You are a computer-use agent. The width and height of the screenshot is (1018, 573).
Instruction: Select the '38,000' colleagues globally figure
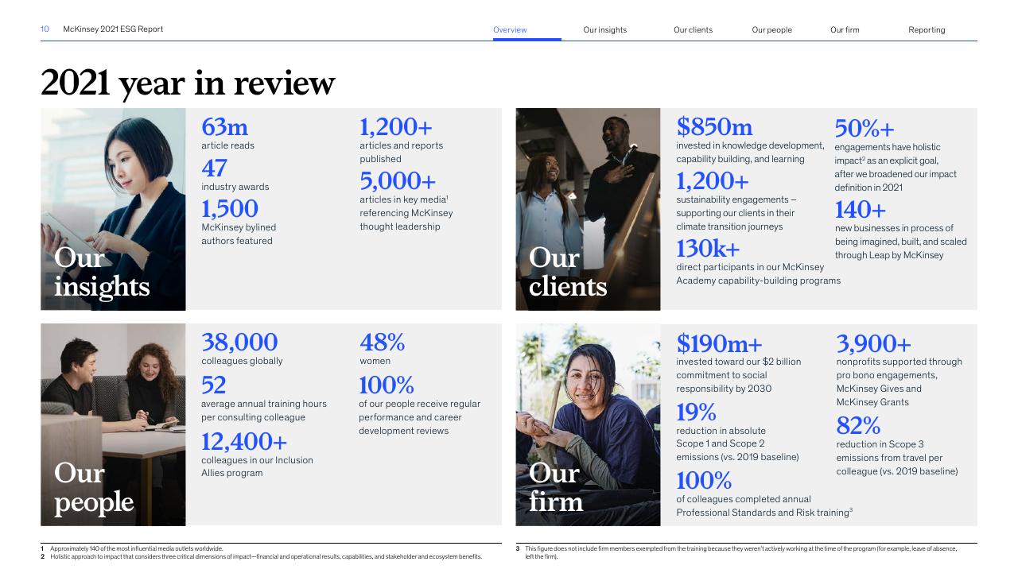(239, 342)
